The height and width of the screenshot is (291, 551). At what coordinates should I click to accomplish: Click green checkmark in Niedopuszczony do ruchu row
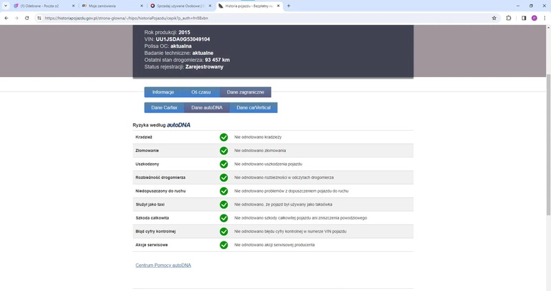(x=224, y=191)
